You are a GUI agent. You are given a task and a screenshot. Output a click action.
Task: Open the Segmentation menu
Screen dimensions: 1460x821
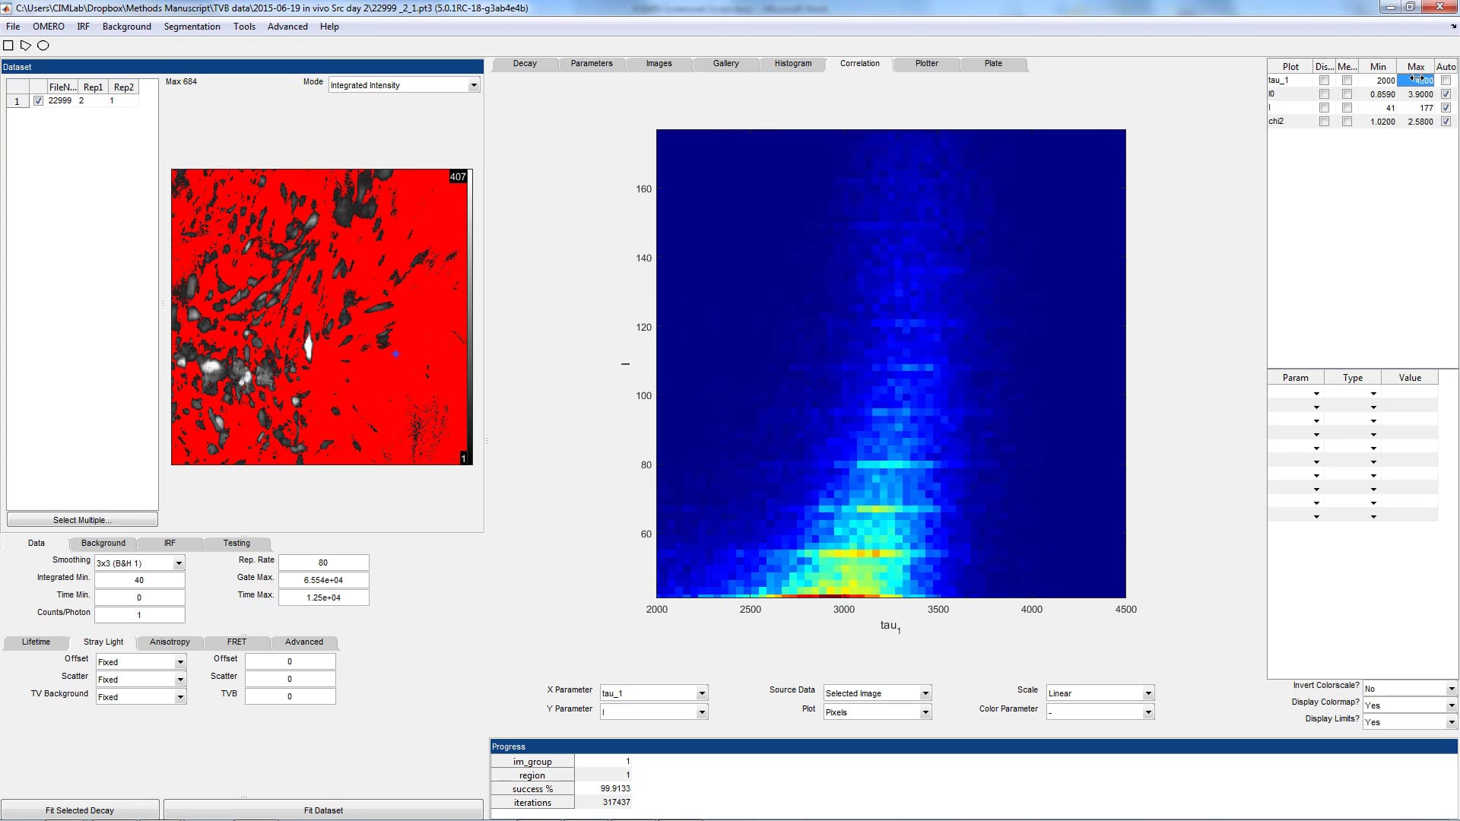pyautogui.click(x=192, y=27)
